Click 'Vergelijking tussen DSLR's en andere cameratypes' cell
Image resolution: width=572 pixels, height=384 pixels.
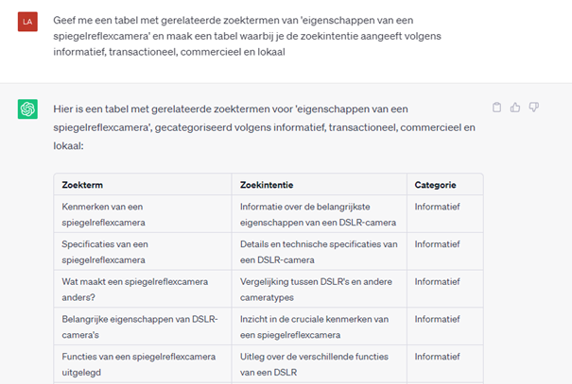pyautogui.click(x=318, y=288)
